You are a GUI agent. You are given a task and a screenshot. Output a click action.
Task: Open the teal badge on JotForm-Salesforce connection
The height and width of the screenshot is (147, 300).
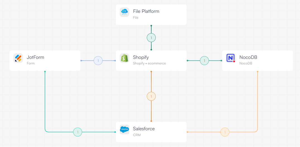pyautogui.click(x=78, y=132)
